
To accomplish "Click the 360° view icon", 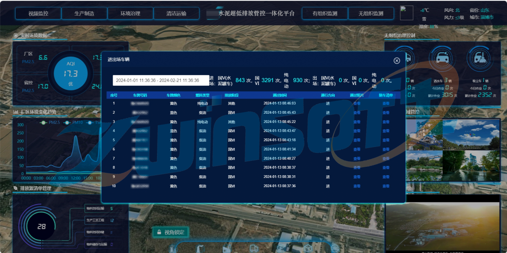I will (335, 248).
